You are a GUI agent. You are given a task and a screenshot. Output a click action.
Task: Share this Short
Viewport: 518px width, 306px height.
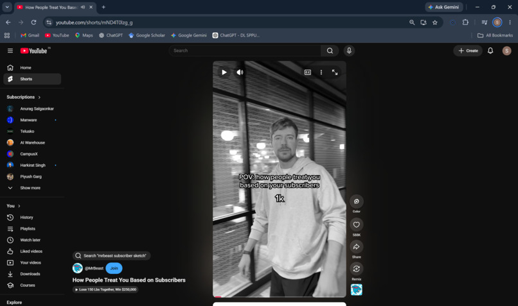pos(357,246)
